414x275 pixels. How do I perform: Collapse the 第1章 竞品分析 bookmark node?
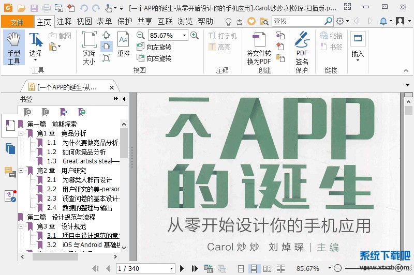tap(22, 133)
